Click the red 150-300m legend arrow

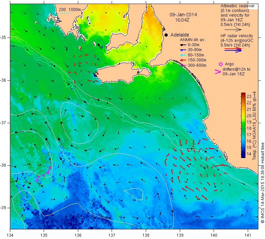[x=183, y=60]
